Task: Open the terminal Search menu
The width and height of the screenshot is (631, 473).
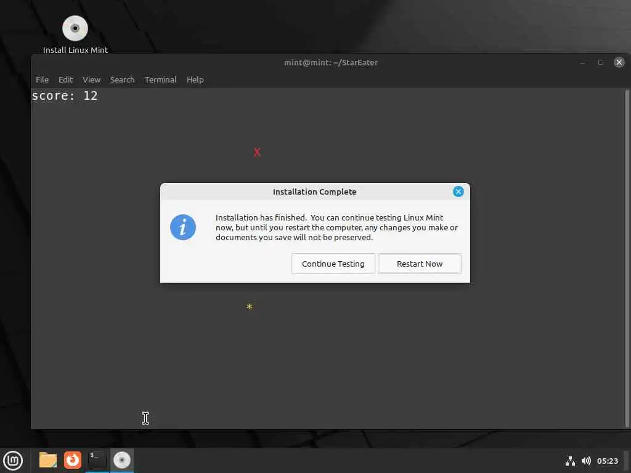Action: 123,79
